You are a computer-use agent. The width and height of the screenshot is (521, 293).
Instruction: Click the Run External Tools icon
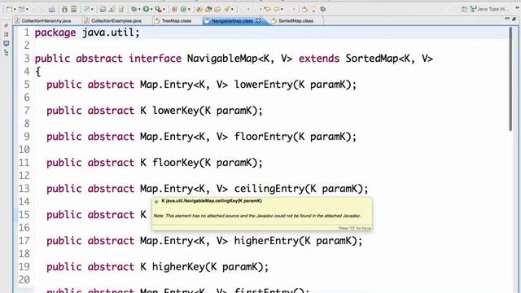158,9
